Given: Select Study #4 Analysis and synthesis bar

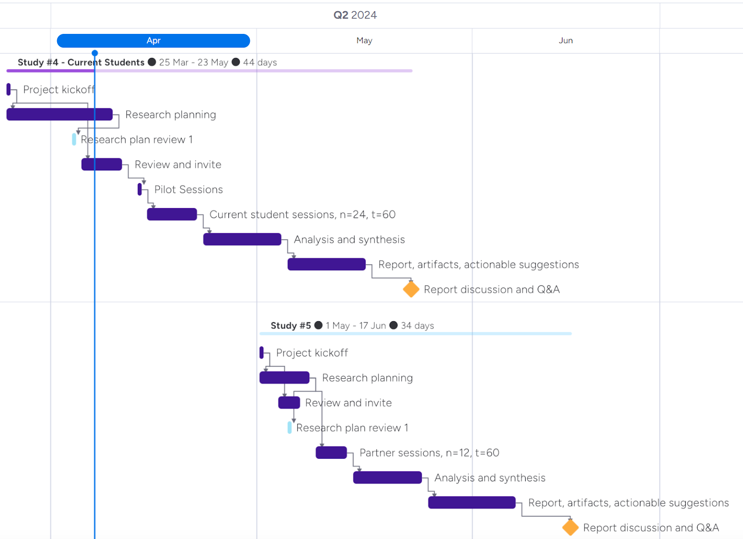Looking at the screenshot, I should [x=242, y=239].
